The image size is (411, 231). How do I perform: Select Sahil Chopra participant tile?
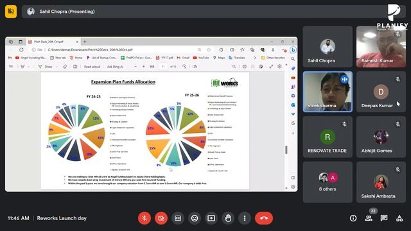click(x=328, y=47)
